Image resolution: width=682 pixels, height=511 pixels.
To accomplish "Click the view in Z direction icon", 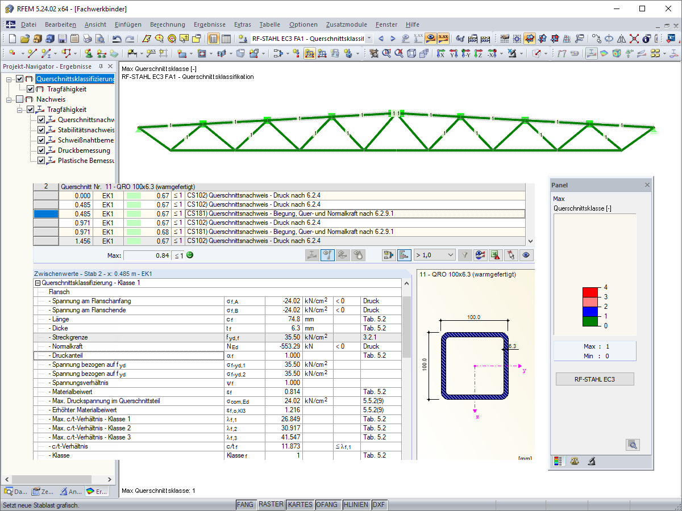I will [479, 53].
